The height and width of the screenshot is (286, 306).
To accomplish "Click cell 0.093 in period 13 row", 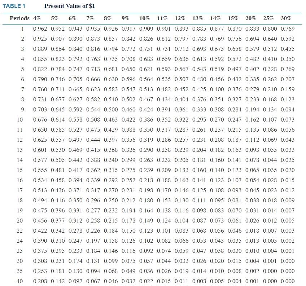I will click(x=252, y=150).
